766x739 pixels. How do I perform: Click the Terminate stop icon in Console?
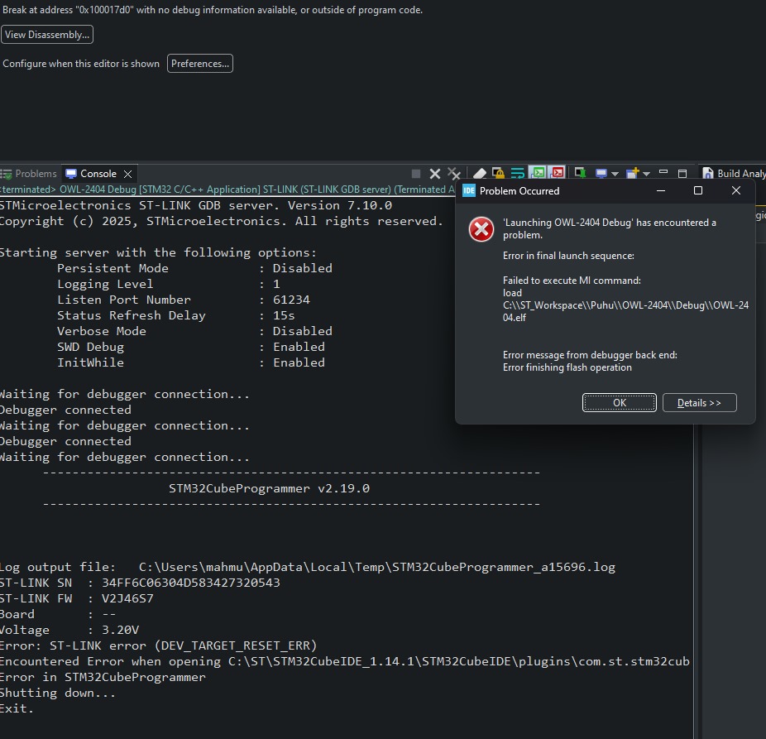pyautogui.click(x=416, y=174)
